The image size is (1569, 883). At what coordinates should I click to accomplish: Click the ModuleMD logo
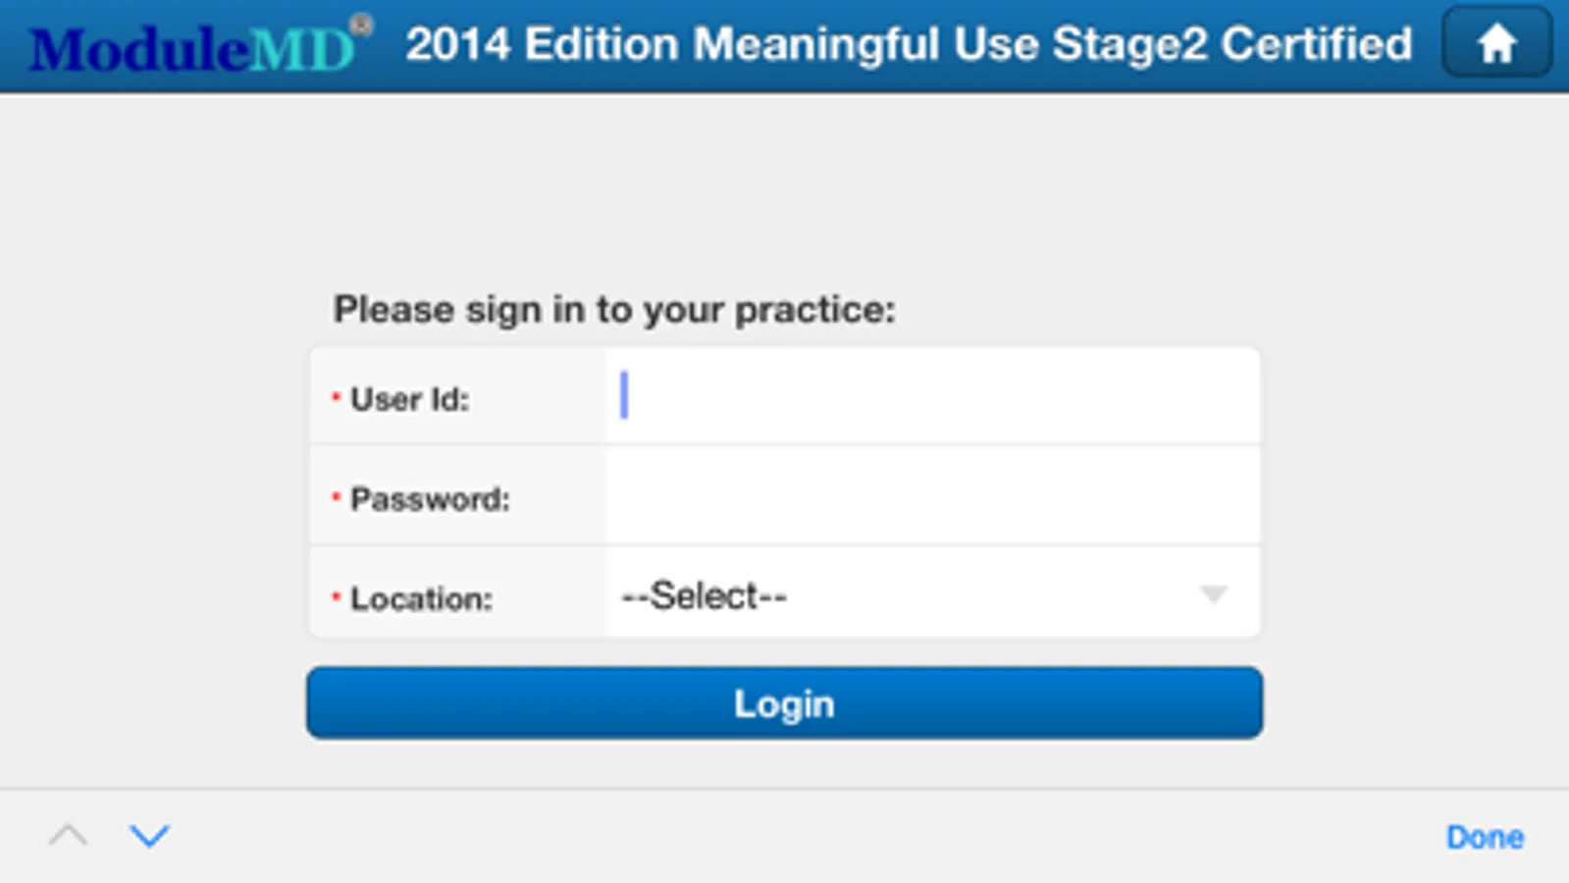click(x=191, y=48)
